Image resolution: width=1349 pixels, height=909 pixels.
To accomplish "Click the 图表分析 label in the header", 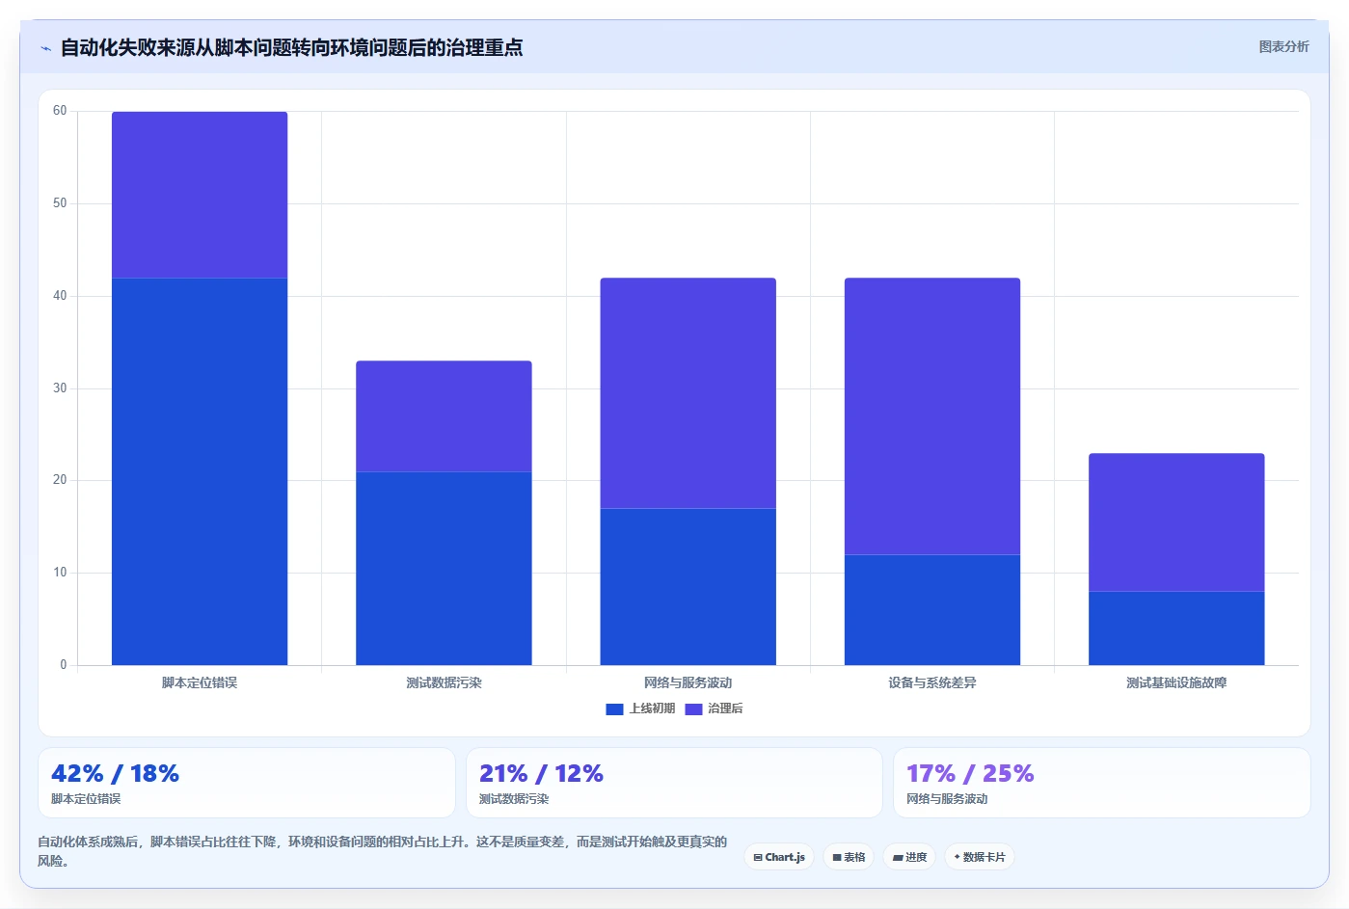I will click(x=1283, y=46).
